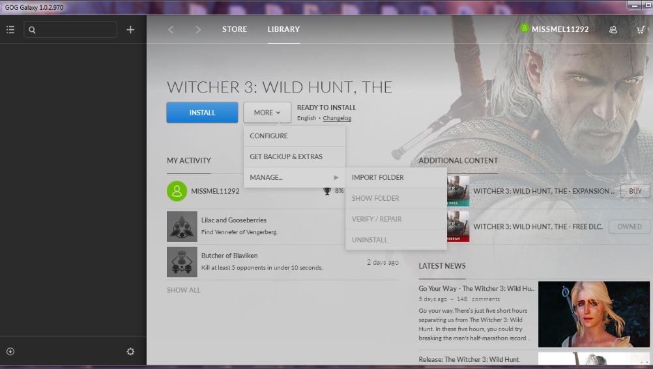
Task: Choose UNINSTALL in submenu
Action: [396, 240]
